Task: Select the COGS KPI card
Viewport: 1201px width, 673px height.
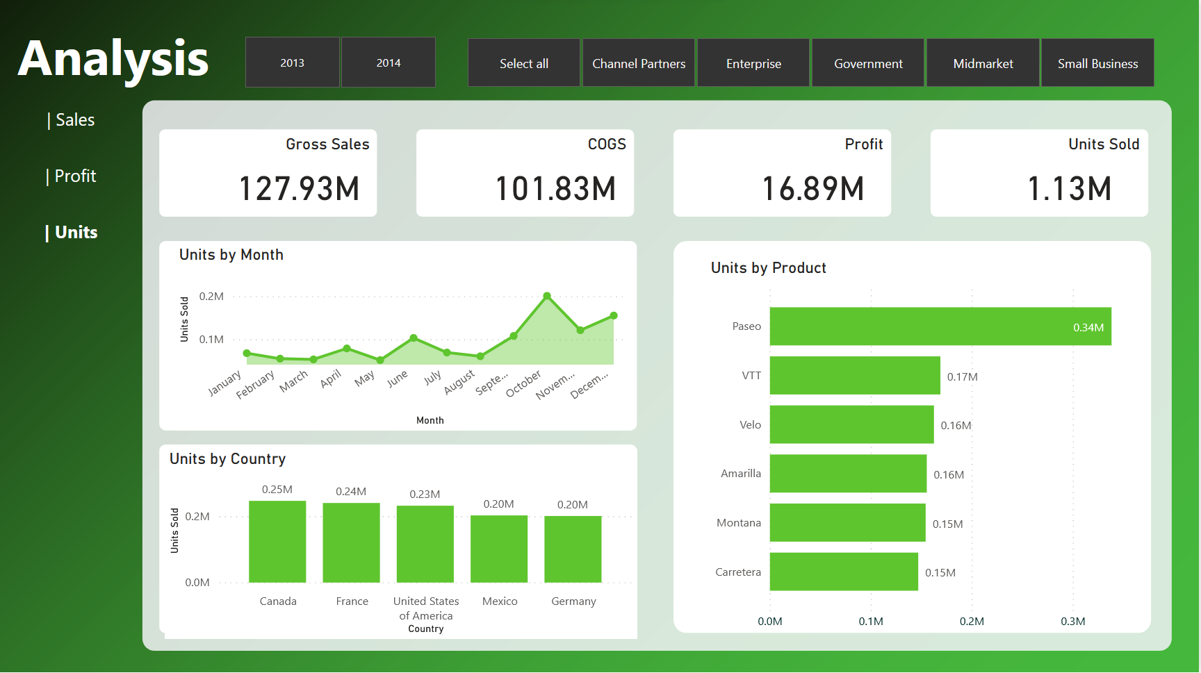Action: tap(525, 173)
